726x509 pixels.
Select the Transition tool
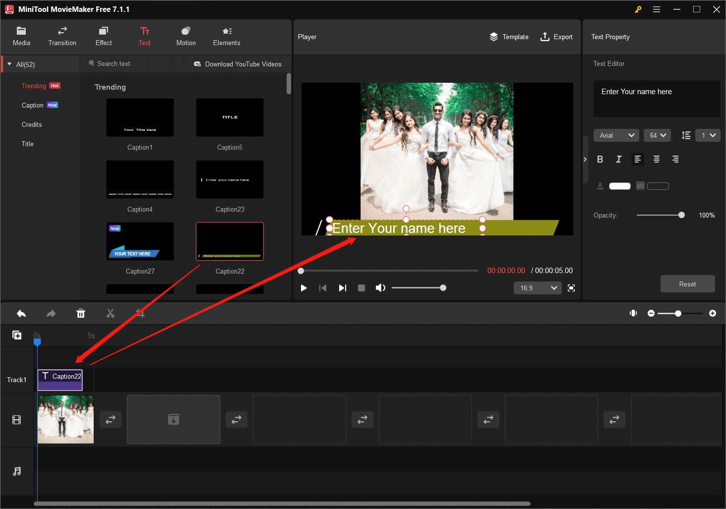tap(61, 36)
